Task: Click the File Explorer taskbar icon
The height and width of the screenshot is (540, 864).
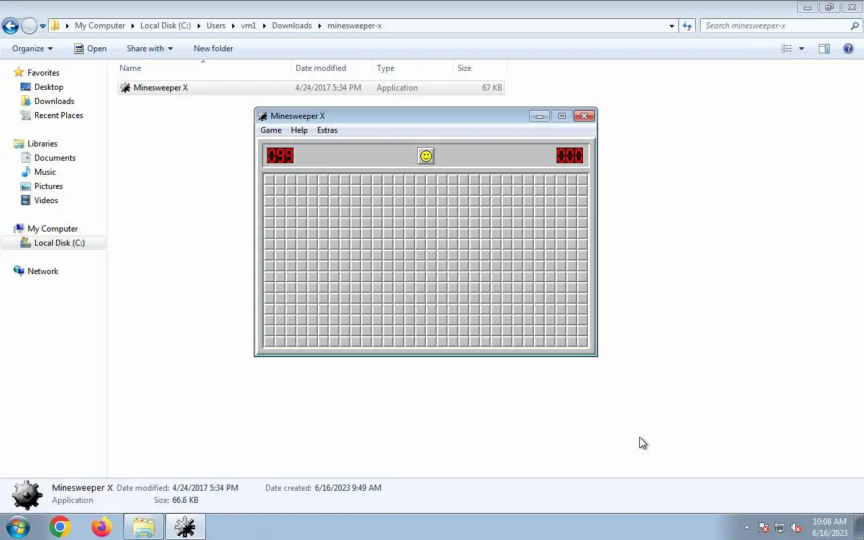Action: coord(144,526)
